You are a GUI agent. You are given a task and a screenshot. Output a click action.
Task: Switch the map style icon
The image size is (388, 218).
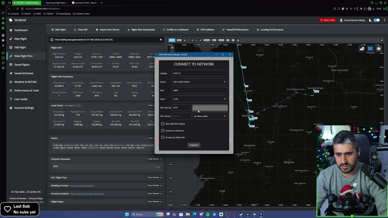point(370,49)
